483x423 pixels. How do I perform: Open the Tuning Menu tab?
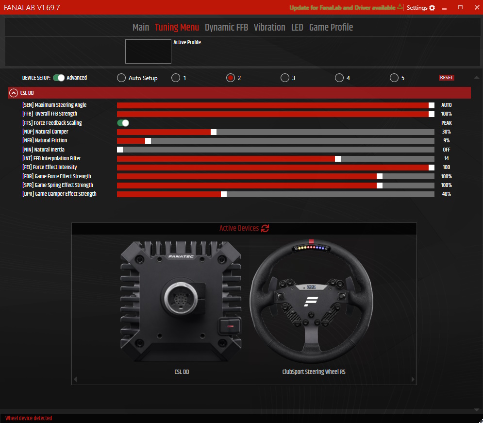click(177, 27)
